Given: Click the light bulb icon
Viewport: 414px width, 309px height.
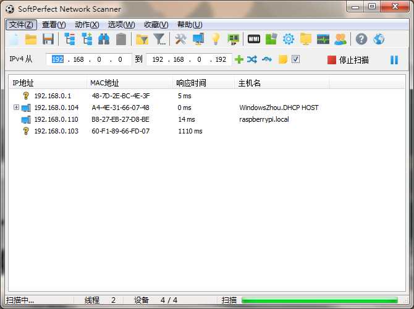Looking at the screenshot, I should pos(216,40).
